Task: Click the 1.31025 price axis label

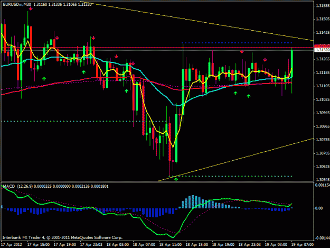Action: (x=323, y=99)
